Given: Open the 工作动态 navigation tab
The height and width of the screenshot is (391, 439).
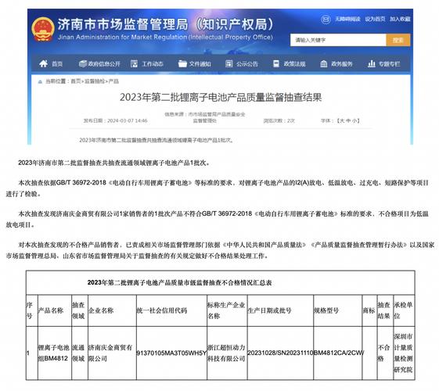Looking at the screenshot, I should (146, 64).
